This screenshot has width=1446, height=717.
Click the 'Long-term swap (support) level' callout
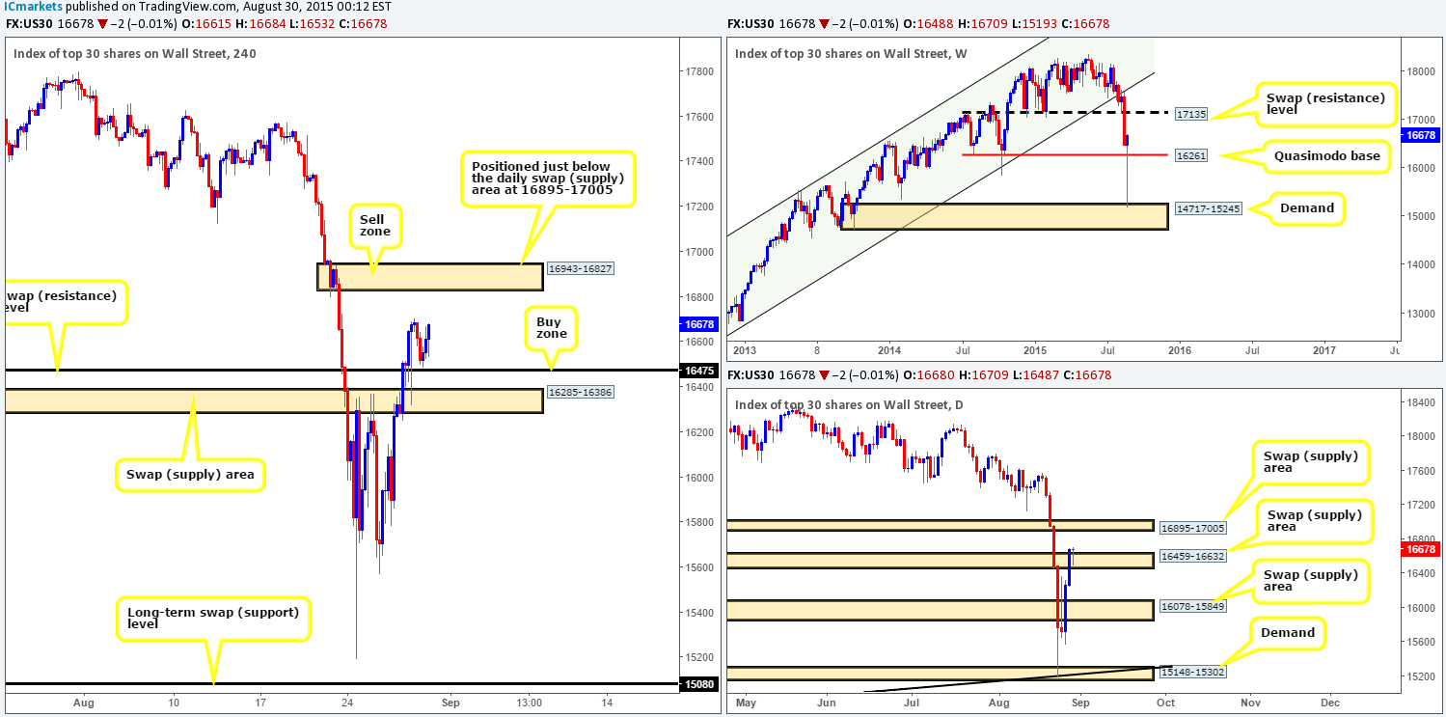click(x=213, y=618)
